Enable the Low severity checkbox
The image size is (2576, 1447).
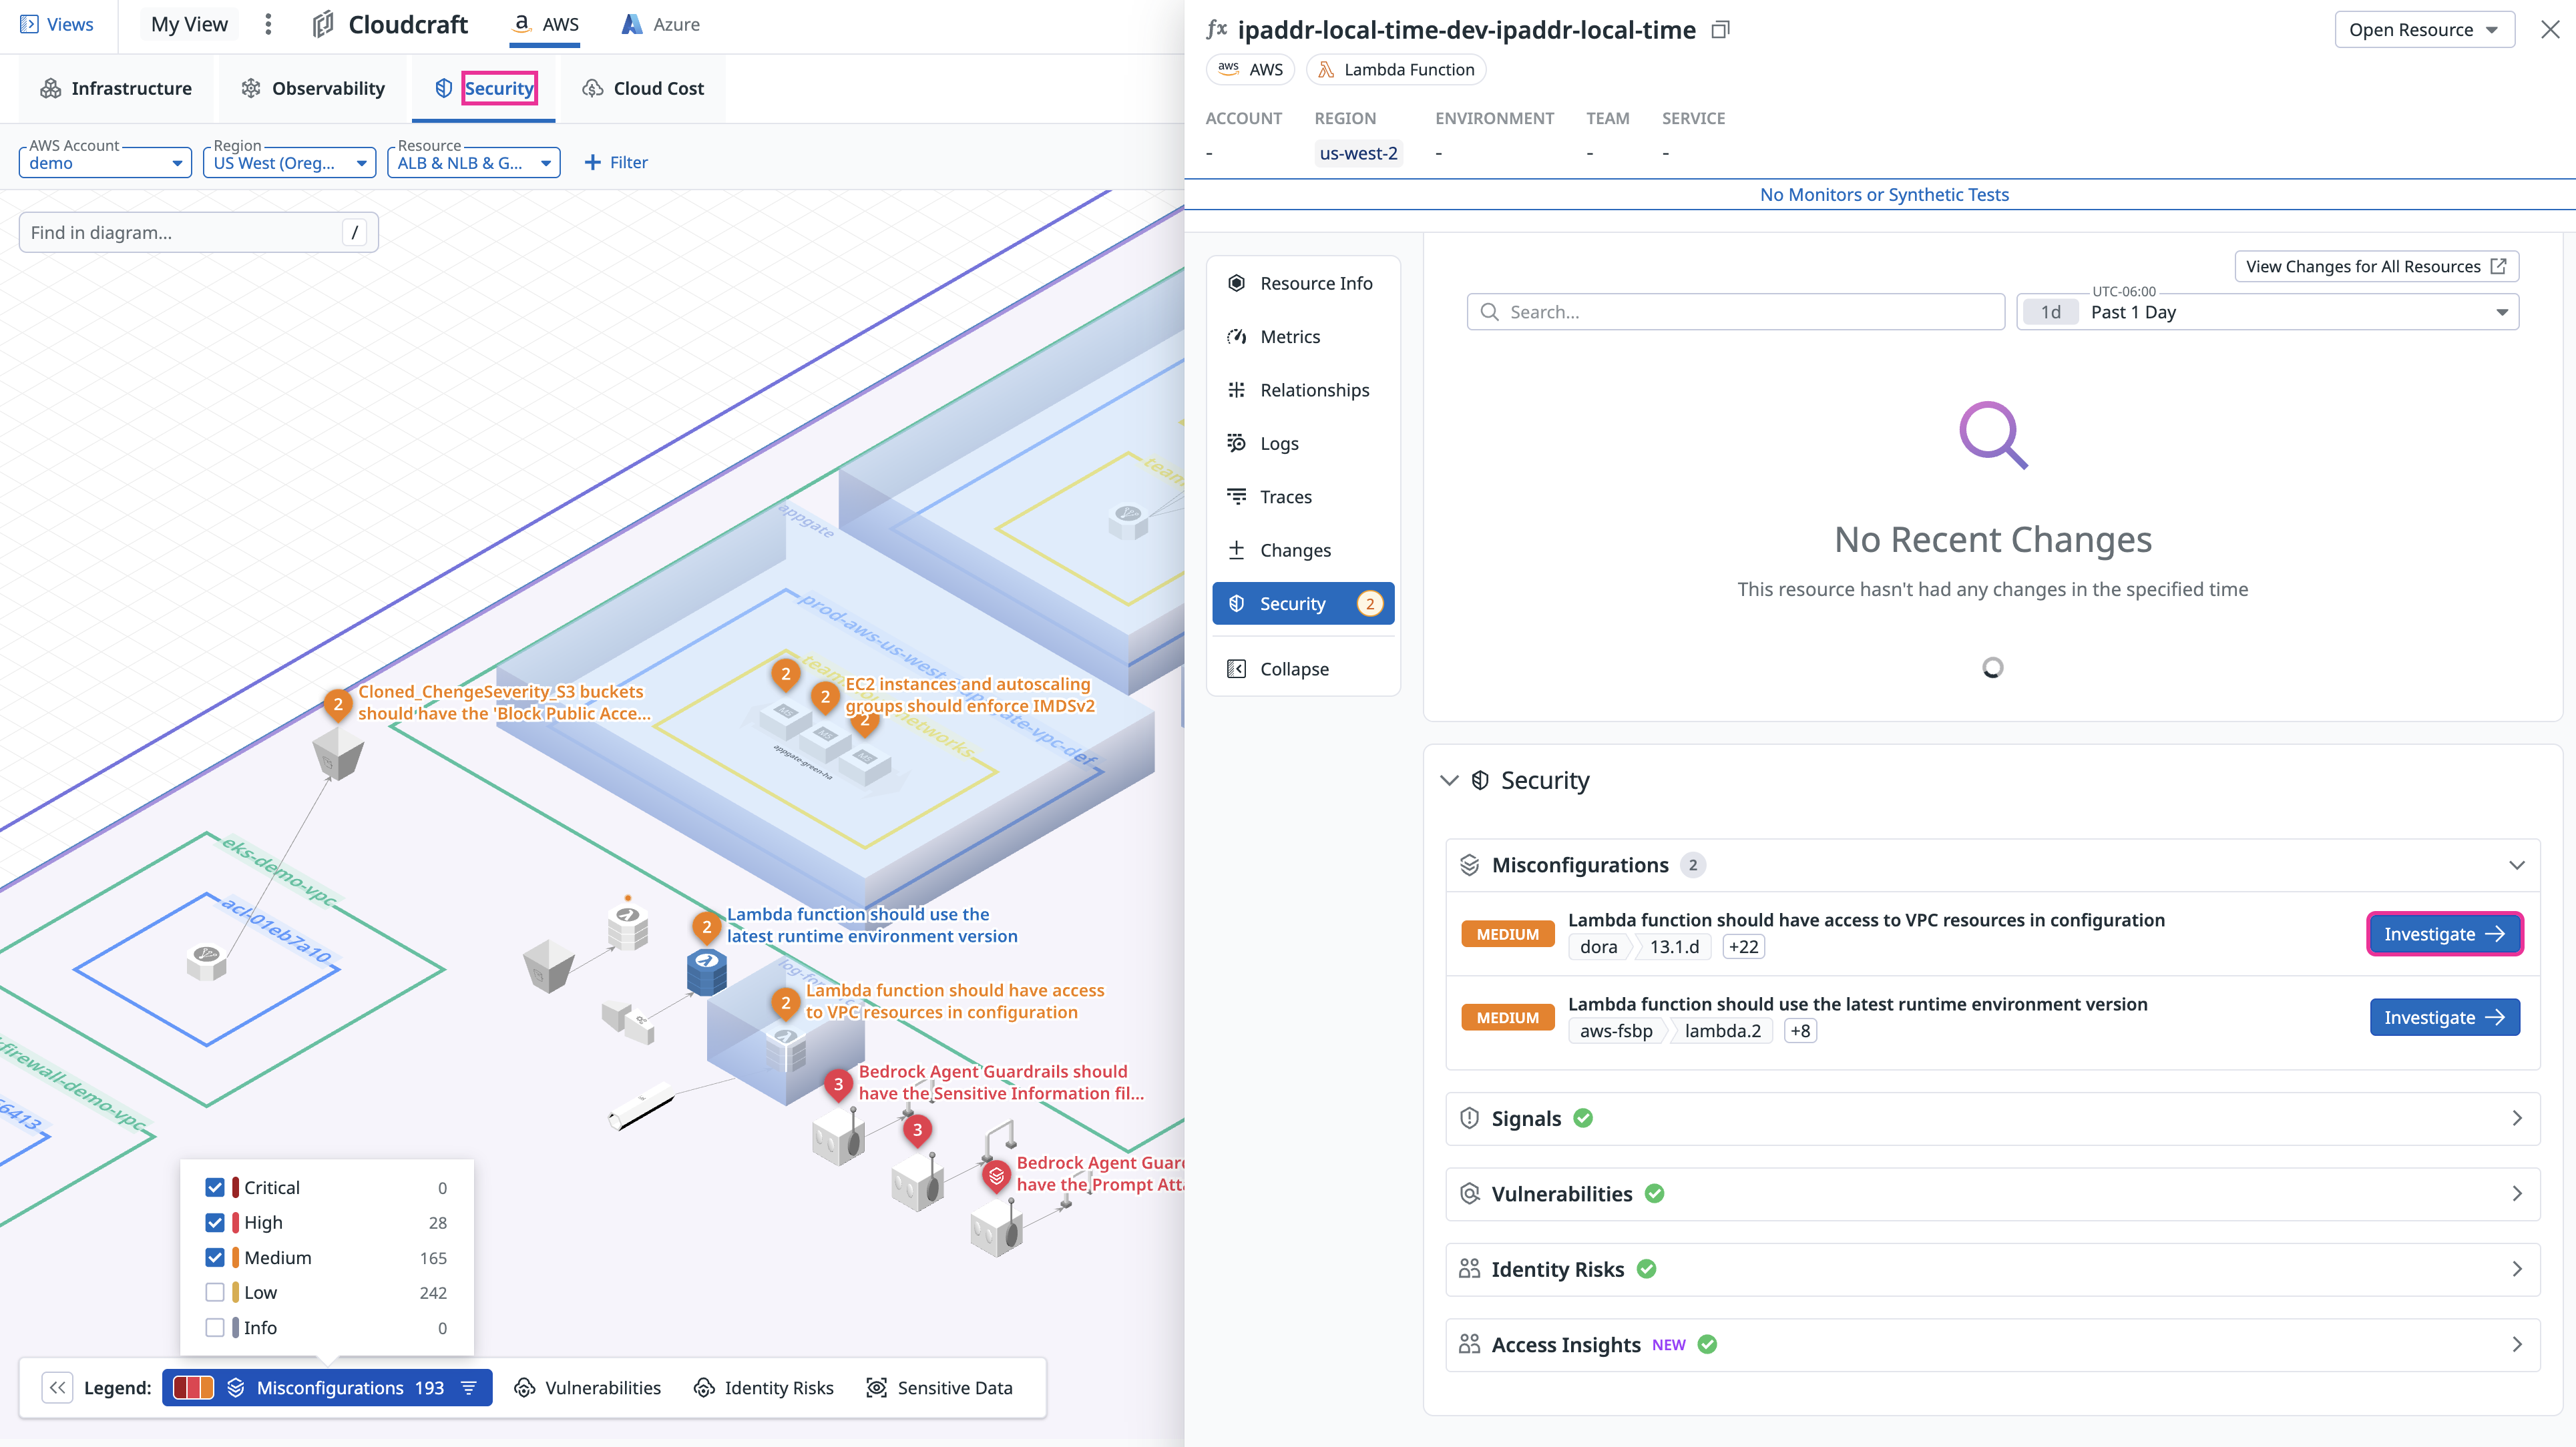pyautogui.click(x=215, y=1292)
